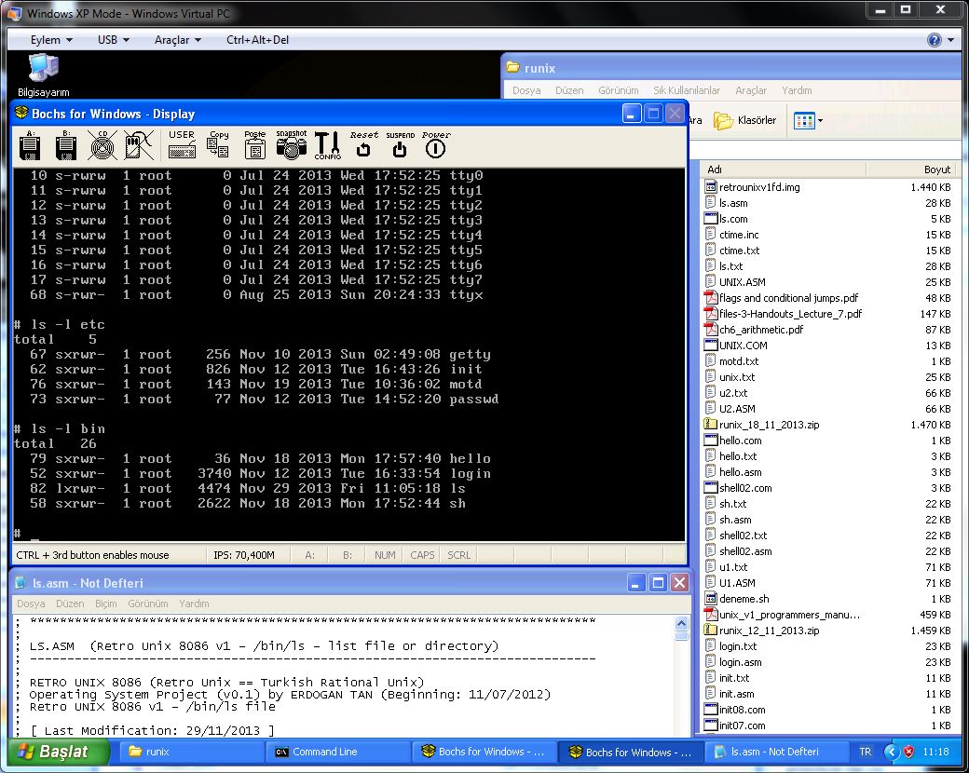The height and width of the screenshot is (773, 969).
Task: Click the Suspend icon in Bochs
Action: point(400,144)
